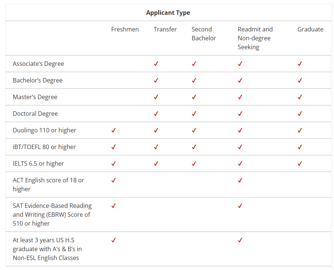This screenshot has width=334, height=270.
Task: Click the IELTS 6.5 or higher row label
Action: click(x=39, y=163)
